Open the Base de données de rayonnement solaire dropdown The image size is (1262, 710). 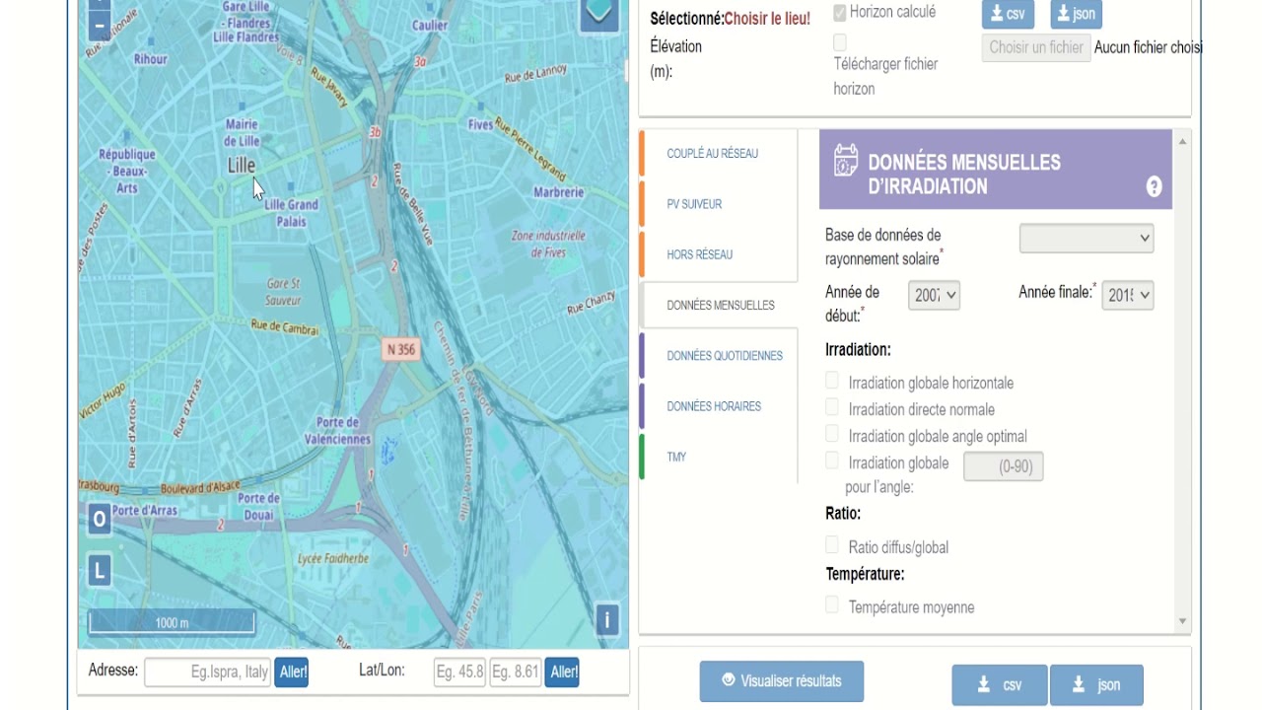(x=1086, y=238)
